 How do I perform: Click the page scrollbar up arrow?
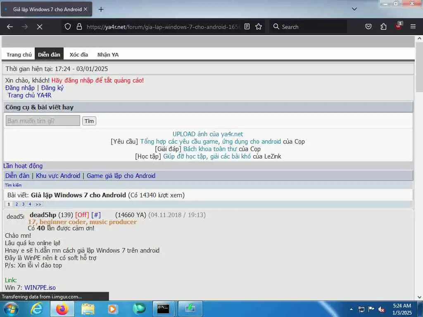pyautogui.click(x=420, y=38)
